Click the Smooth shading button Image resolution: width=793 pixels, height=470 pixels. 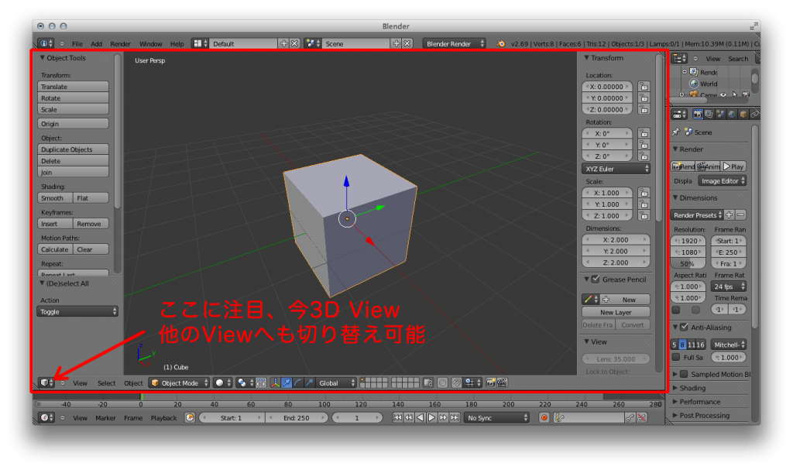pyautogui.click(x=53, y=197)
